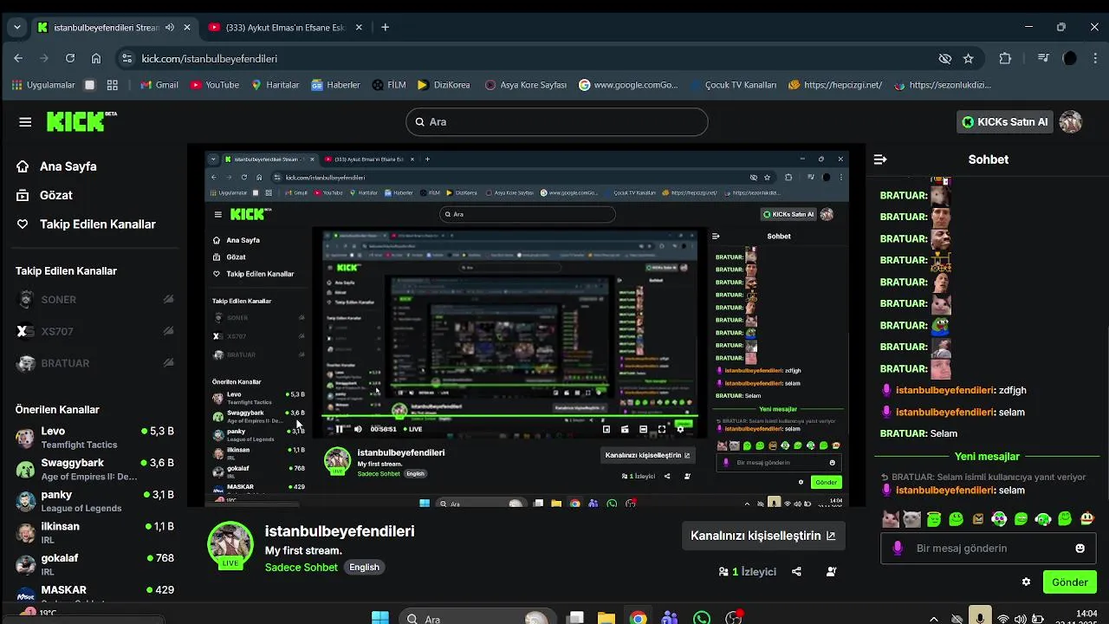
Task: Click the user-check icon beside share
Action: coord(831,572)
